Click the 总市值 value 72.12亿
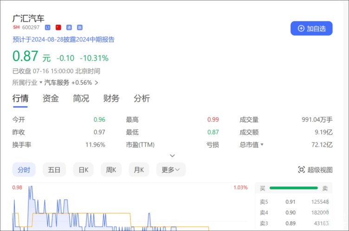The image size is (349, 231). [322, 145]
